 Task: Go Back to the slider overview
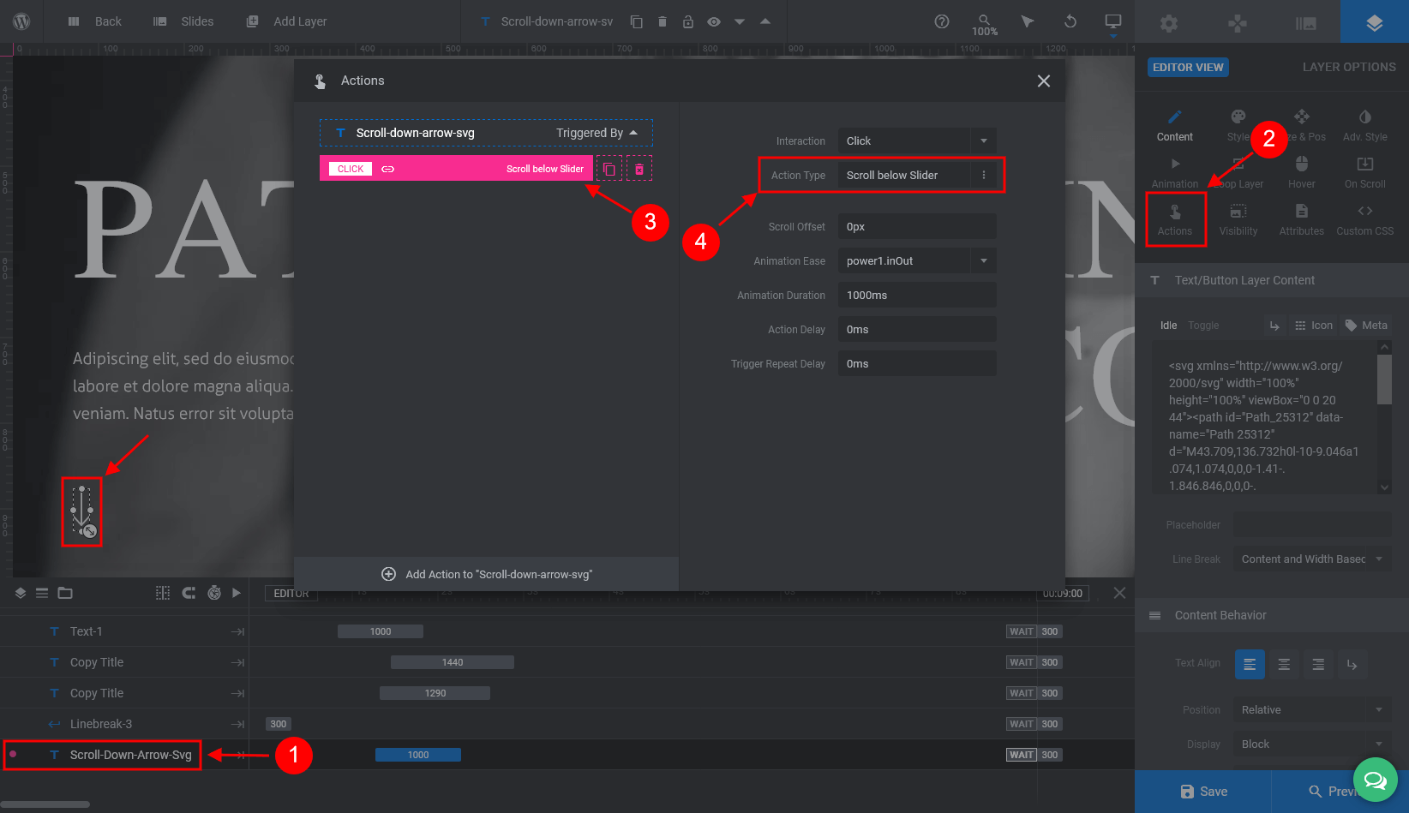coord(95,21)
